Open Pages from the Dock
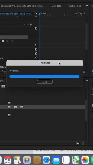Viewport: 93px width, 165px height. click(x=17, y=160)
